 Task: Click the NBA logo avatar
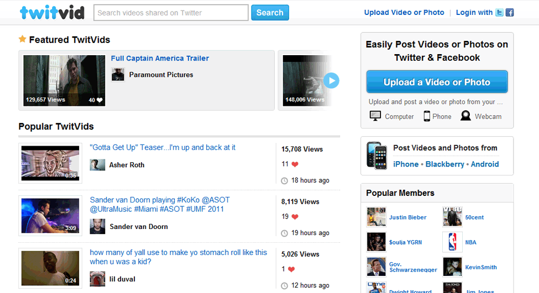point(452,242)
